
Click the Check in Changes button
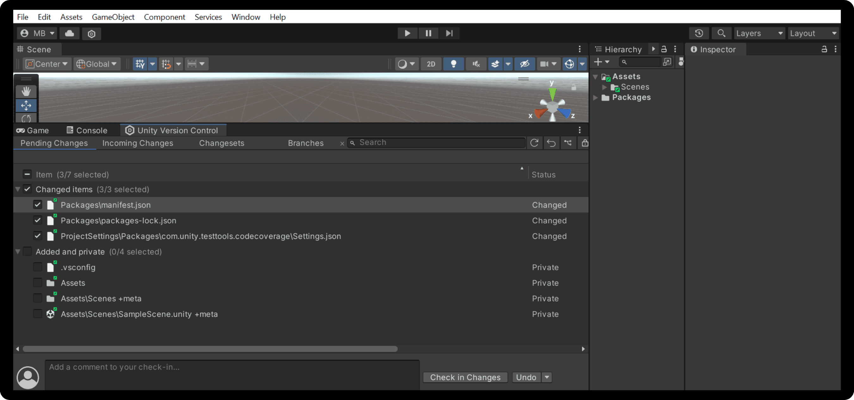(x=465, y=377)
